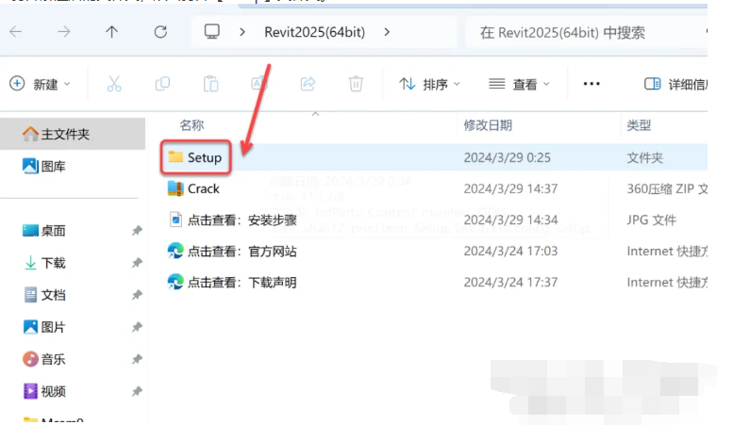
Task: Click the Copy icon in toolbar
Action: (162, 84)
